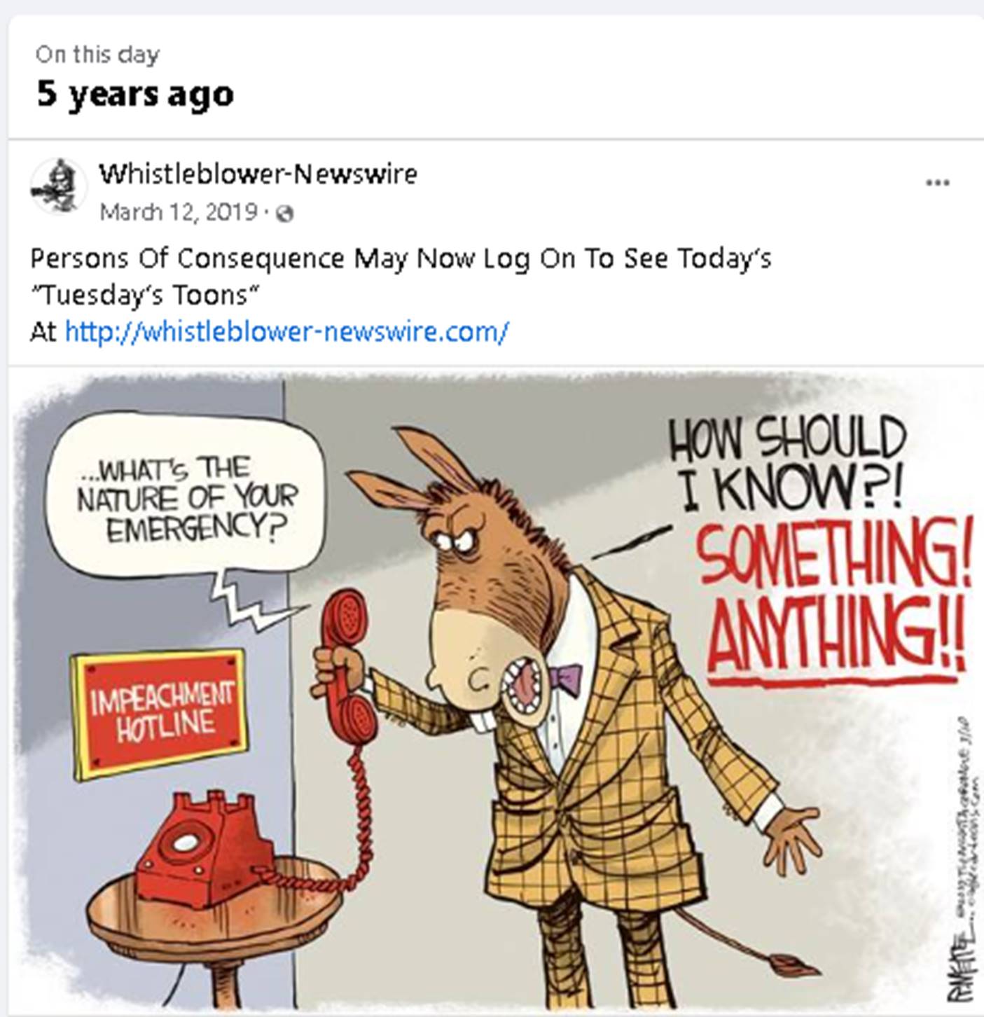Click the '5 years ago' memory heading
Image resolution: width=984 pixels, height=1017 pixels.
[135, 94]
